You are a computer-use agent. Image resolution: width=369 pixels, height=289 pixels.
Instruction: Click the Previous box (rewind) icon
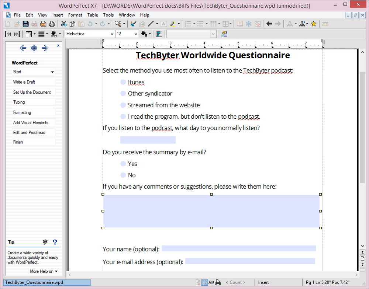[8, 34]
